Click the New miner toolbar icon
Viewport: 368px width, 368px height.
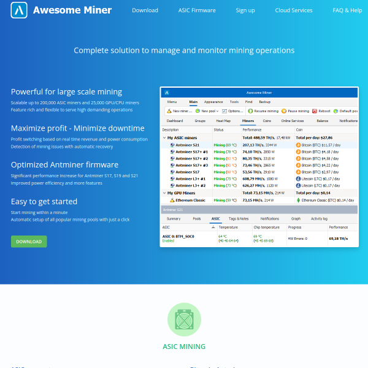pyautogui.click(x=169, y=111)
